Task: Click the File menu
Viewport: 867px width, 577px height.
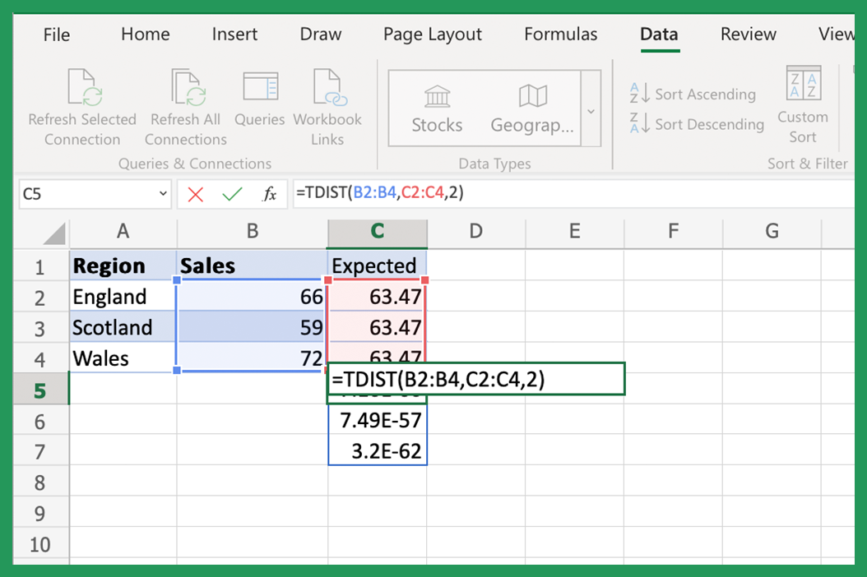Action: pyautogui.click(x=56, y=34)
